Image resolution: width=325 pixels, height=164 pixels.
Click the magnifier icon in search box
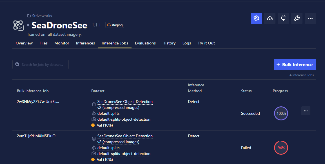point(17,64)
